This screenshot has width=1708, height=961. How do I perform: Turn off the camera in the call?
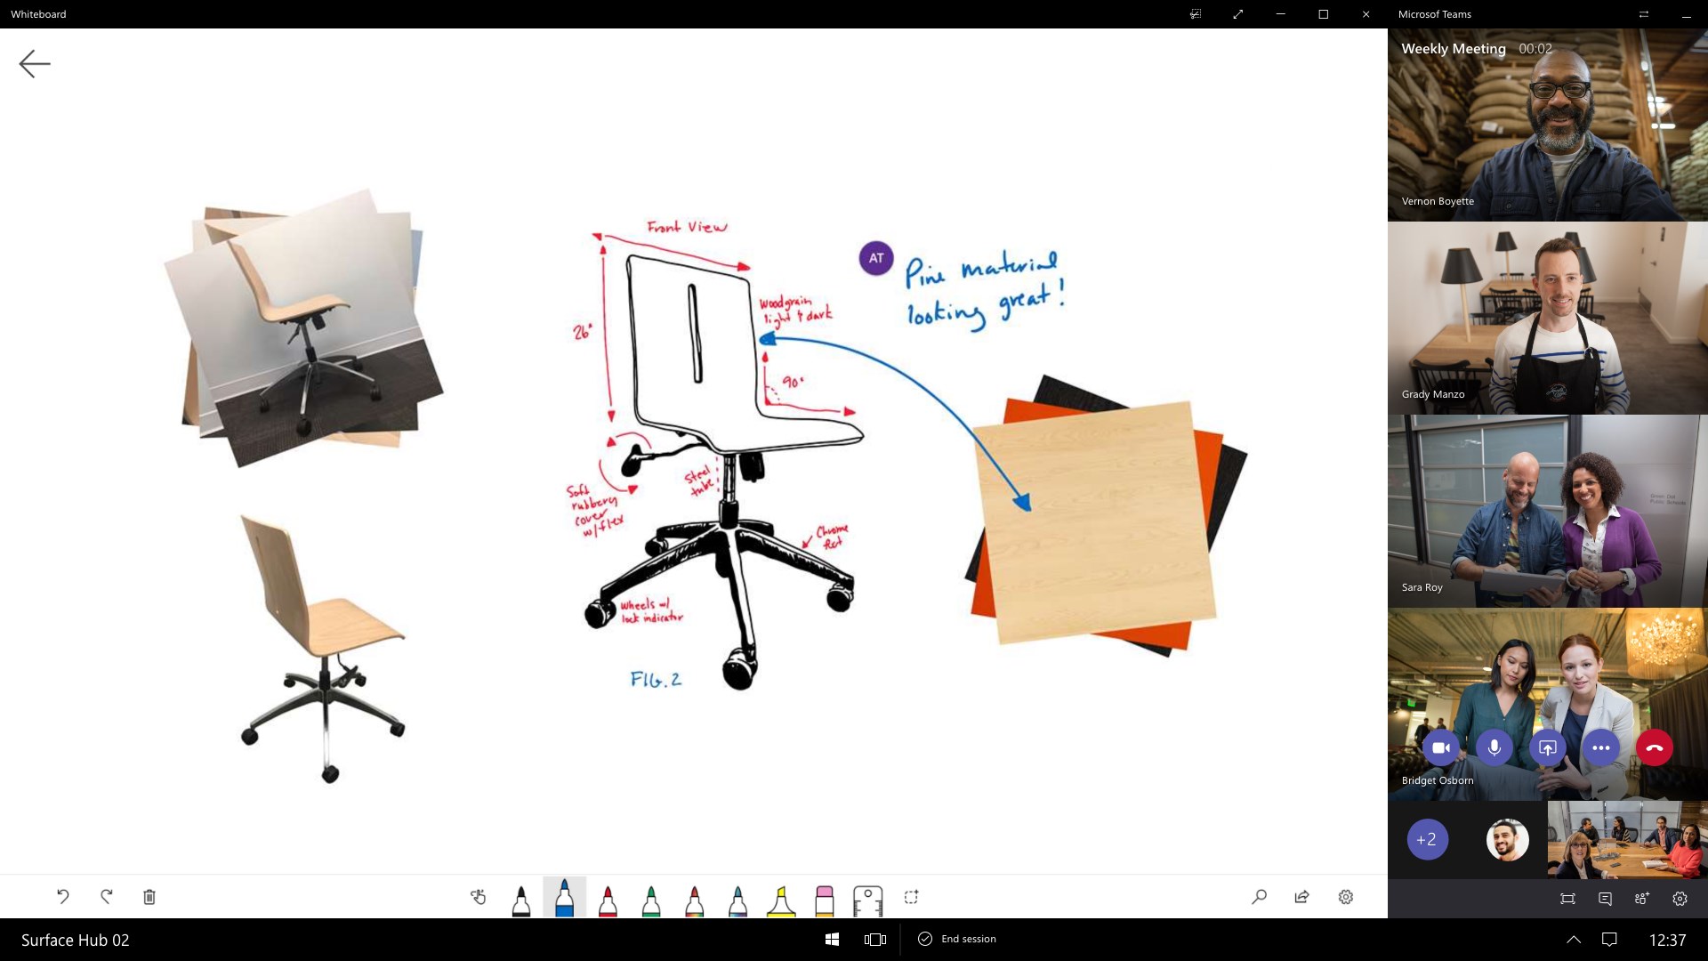click(1441, 747)
